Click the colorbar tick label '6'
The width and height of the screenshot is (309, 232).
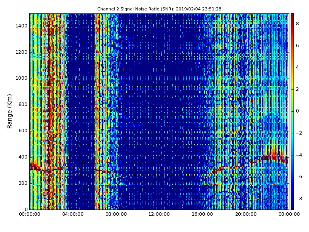pos(297,46)
